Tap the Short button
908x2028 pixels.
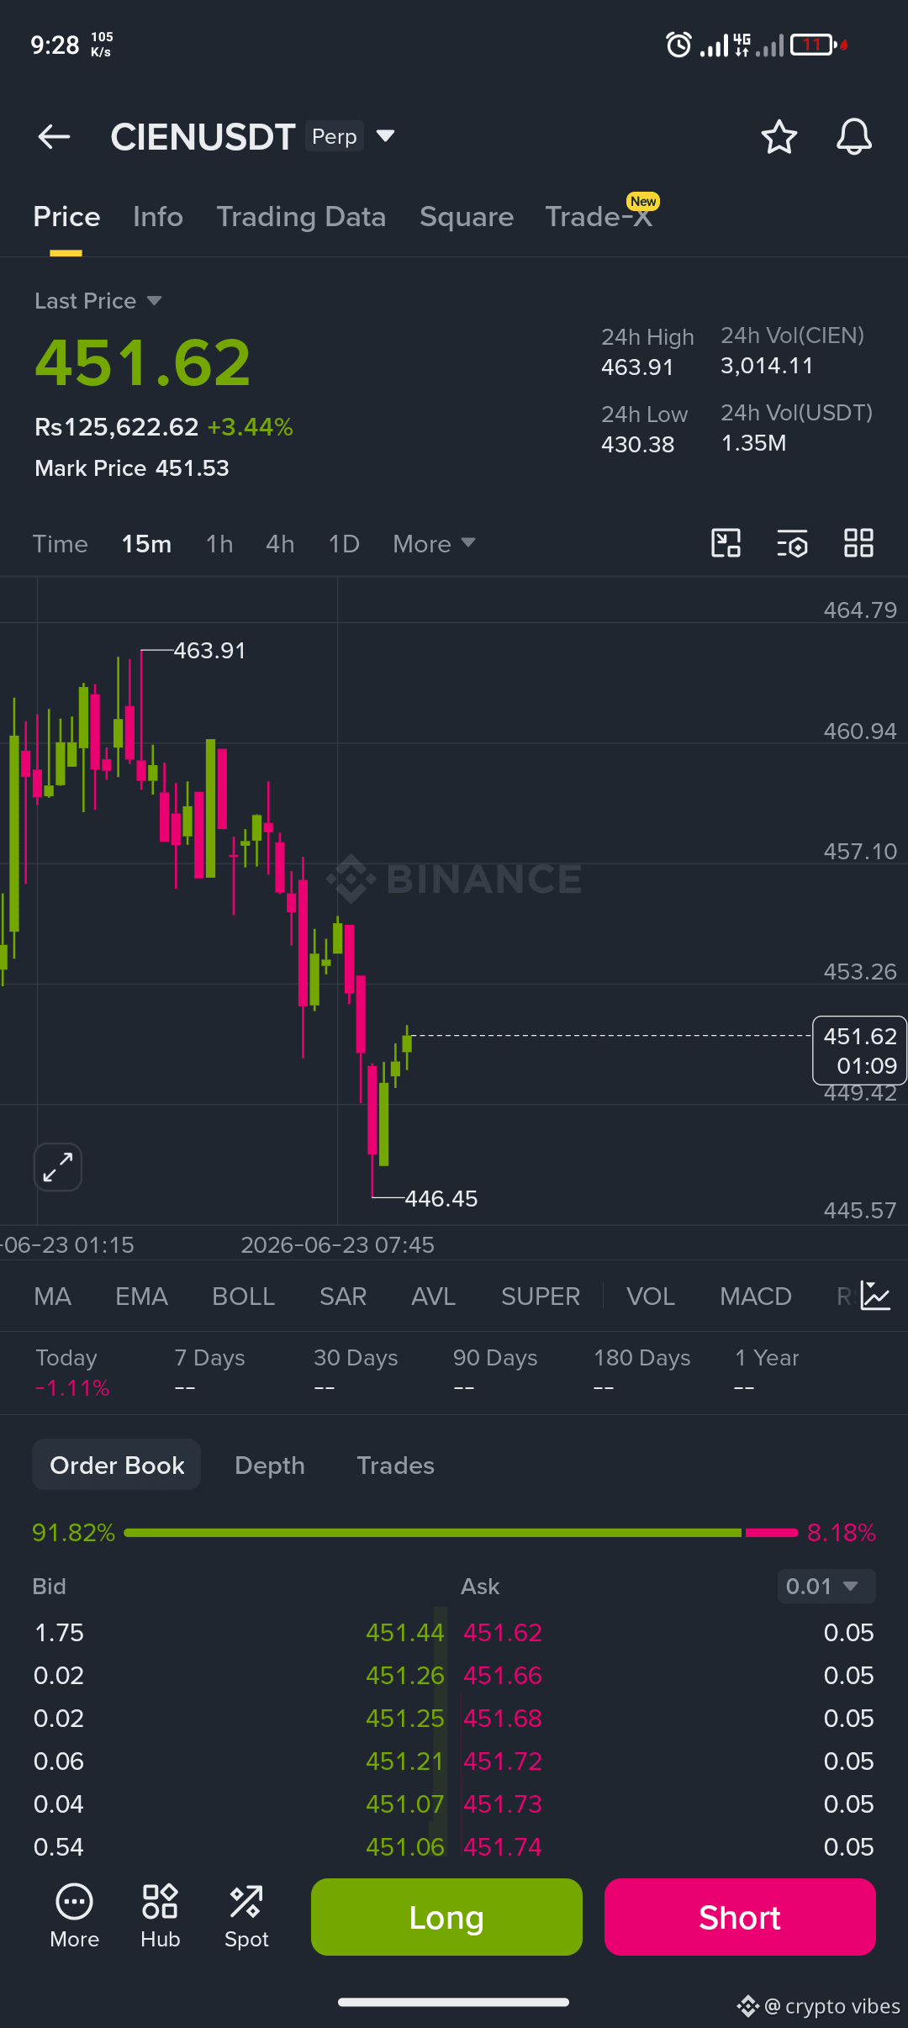pos(740,1917)
